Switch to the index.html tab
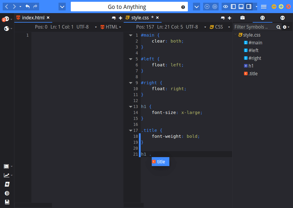Image resolution: width=293 pixels, height=208 pixels. (x=33, y=18)
